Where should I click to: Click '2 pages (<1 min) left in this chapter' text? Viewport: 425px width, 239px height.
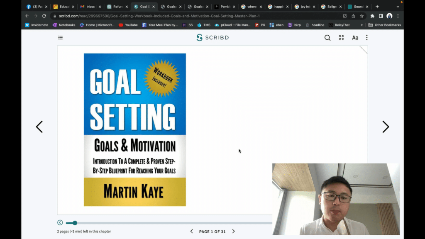(84, 232)
